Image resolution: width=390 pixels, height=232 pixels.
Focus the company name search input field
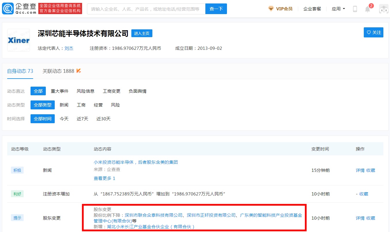[146, 9]
